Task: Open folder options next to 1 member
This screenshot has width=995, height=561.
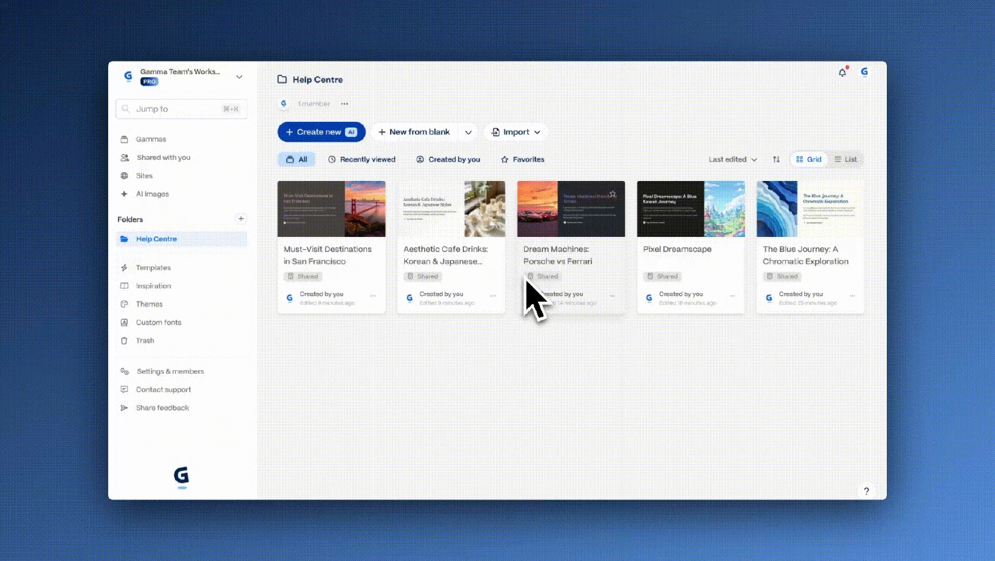Action: tap(345, 104)
